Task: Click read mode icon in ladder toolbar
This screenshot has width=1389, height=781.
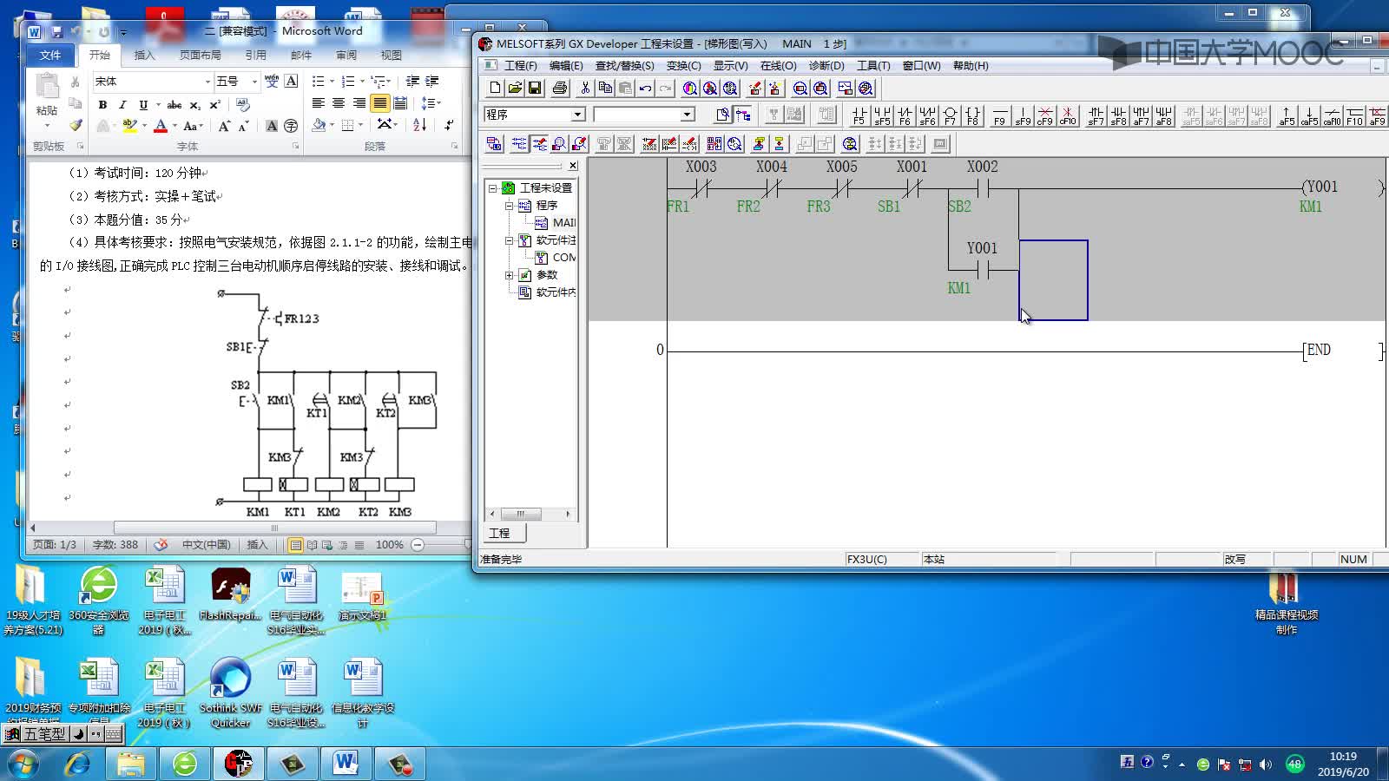Action: pos(519,144)
